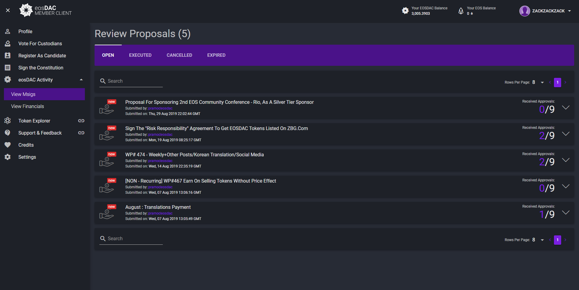Click the bottom search magnifier icon

point(103,239)
